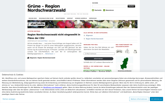Accept cookies with Ich stimme zu
Viewport: 165px width, 103px height.
(x=156, y=99)
